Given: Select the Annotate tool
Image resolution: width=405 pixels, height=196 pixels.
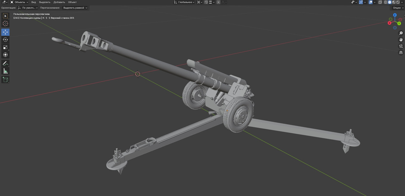Looking at the screenshot, I should (x=5, y=63).
